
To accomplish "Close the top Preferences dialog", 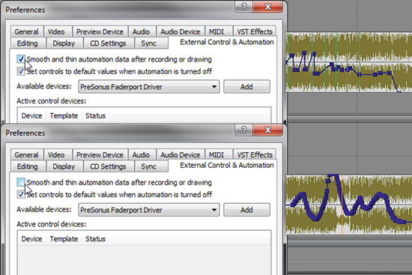I will click(x=267, y=7).
